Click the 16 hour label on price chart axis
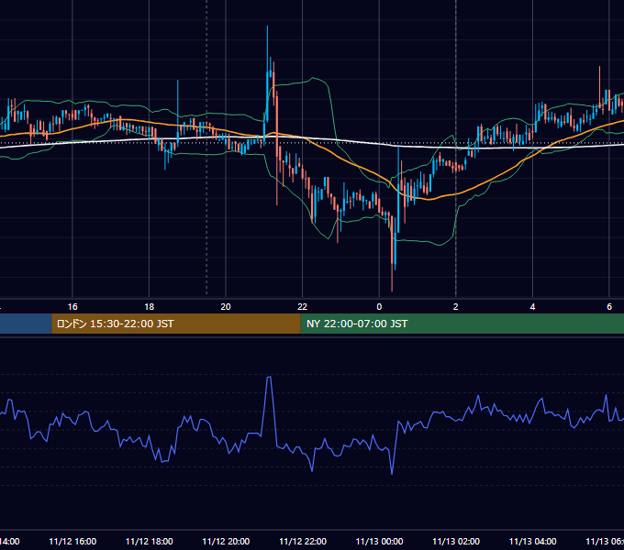This screenshot has width=624, height=550. (72, 307)
